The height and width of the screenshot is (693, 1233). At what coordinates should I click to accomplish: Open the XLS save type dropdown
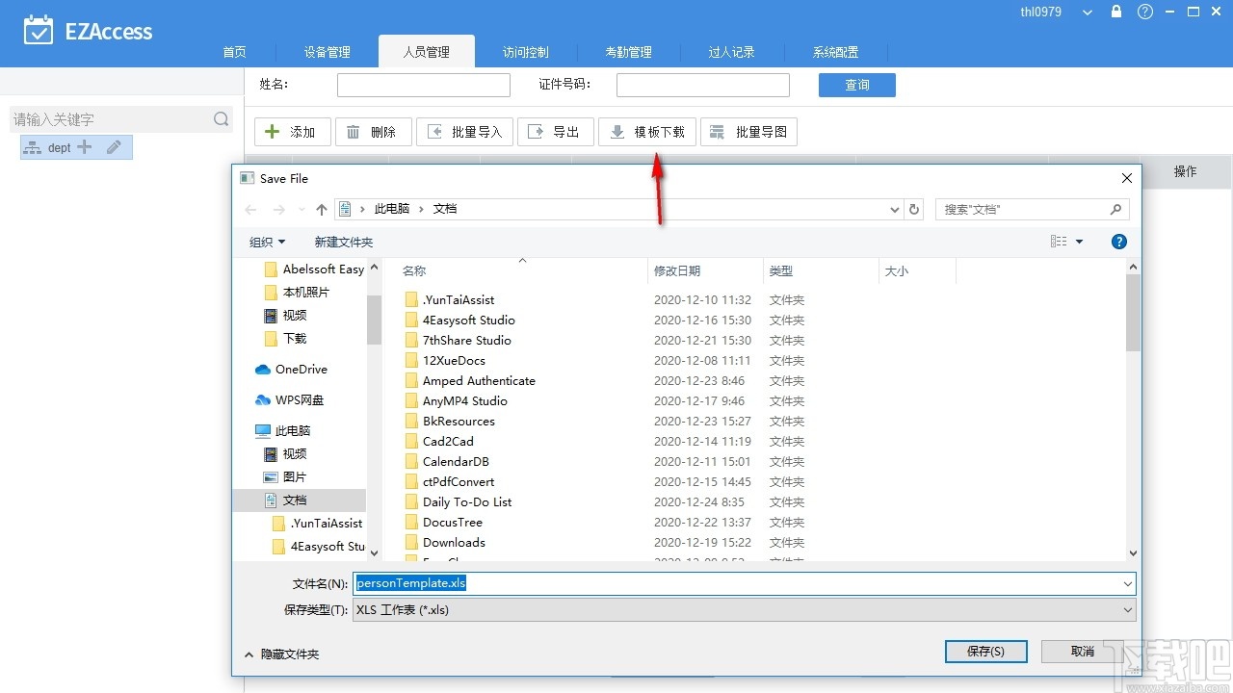[1127, 609]
